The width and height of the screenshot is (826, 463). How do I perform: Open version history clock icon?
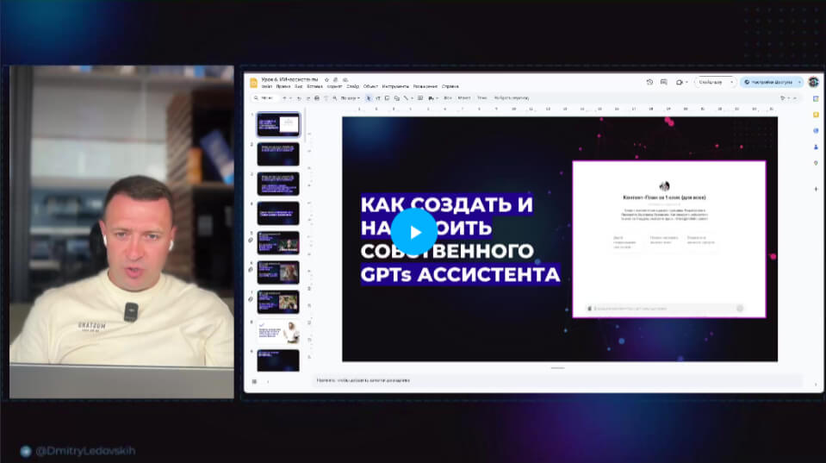click(649, 82)
